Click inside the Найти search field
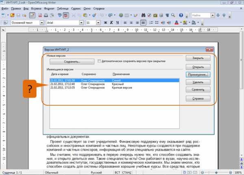244x175 pixels. 201,15
